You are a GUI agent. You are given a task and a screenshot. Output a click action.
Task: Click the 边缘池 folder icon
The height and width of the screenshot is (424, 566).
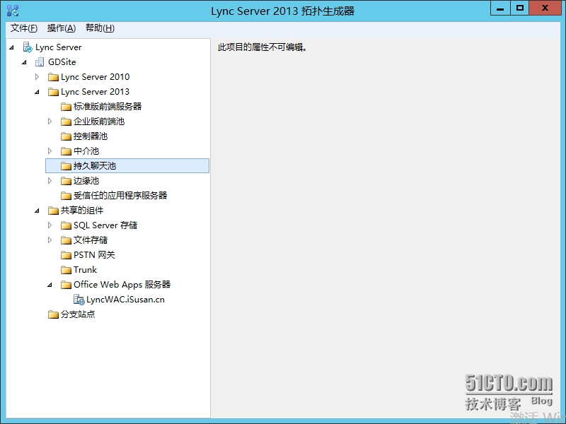[66, 181]
